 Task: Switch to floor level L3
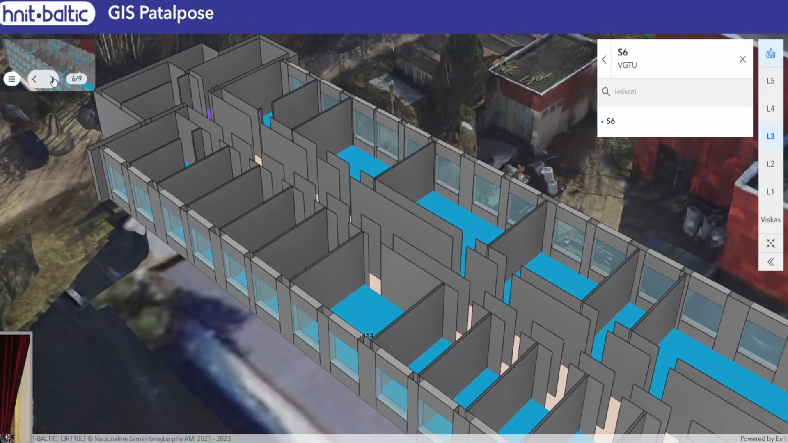(770, 136)
